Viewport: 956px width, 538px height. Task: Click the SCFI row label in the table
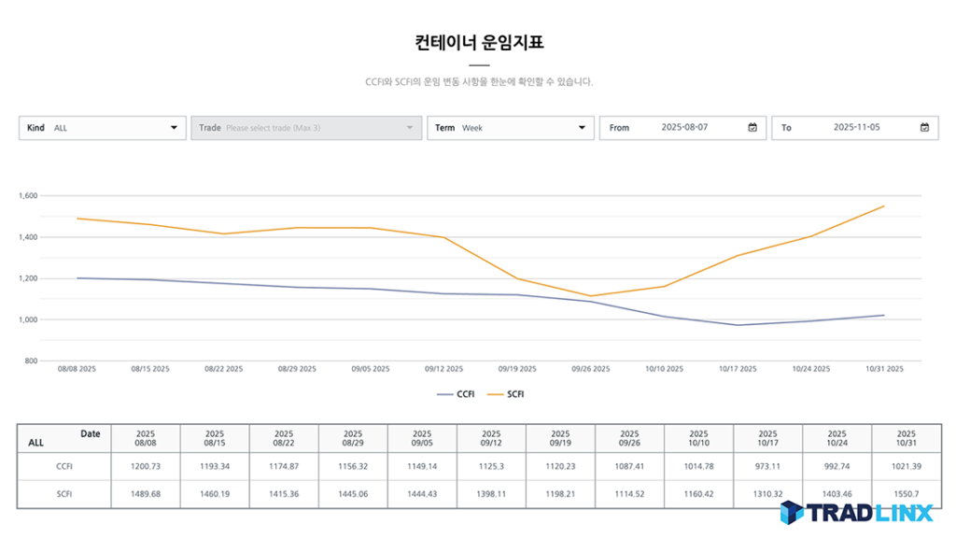(x=64, y=492)
